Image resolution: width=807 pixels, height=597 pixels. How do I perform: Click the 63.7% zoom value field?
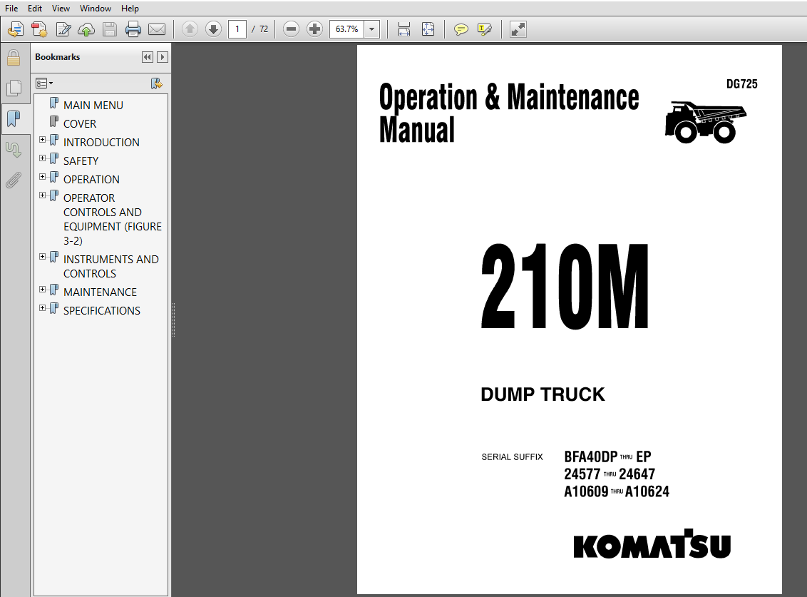click(x=347, y=29)
